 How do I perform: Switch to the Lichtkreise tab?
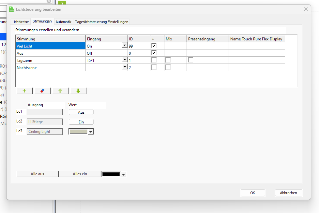pos(21,22)
